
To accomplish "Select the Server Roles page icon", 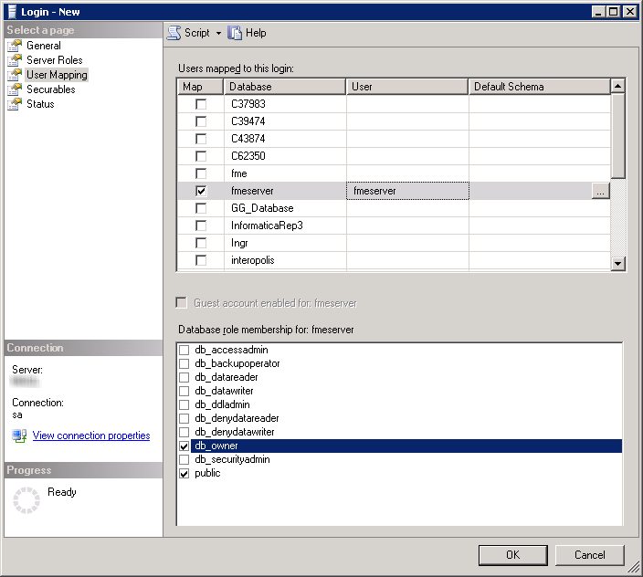I will [15, 60].
